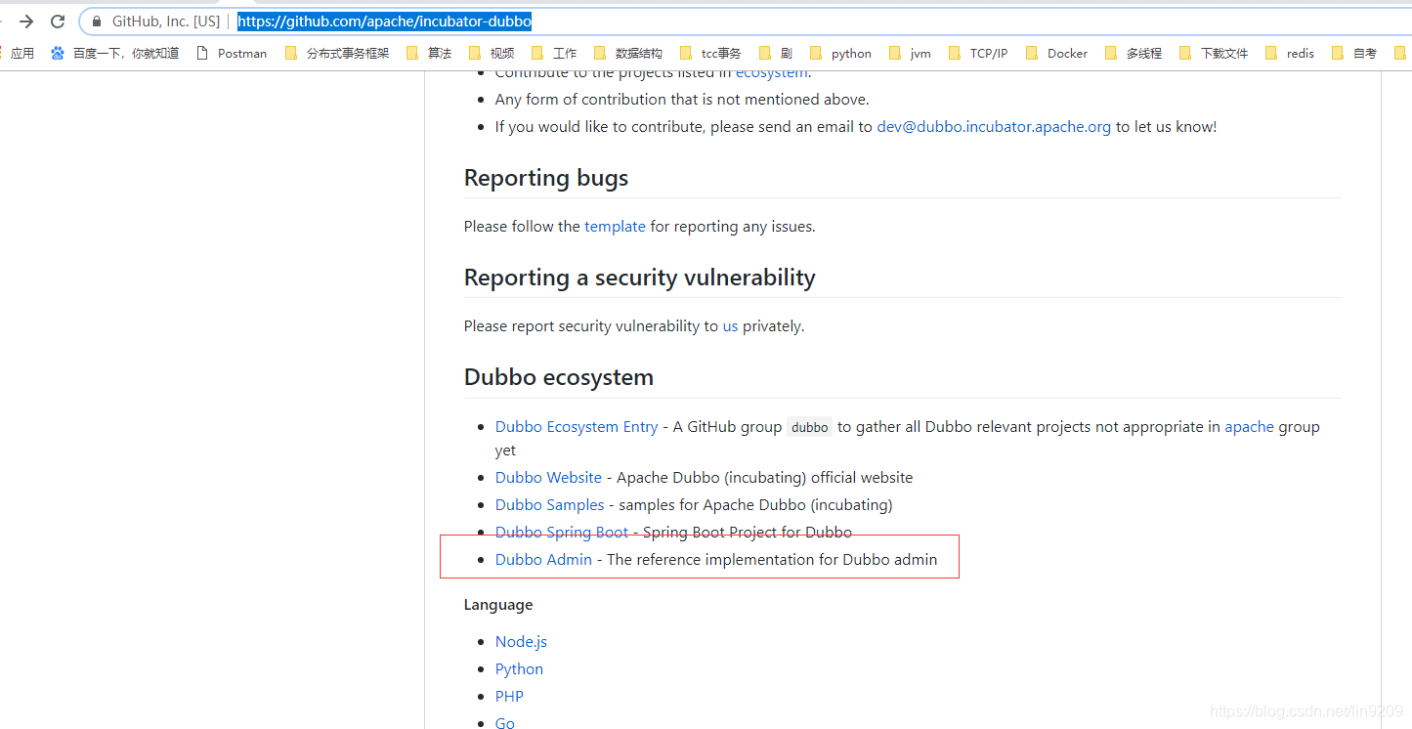Follow the apache group link
This screenshot has height=729, width=1412.
point(1249,427)
